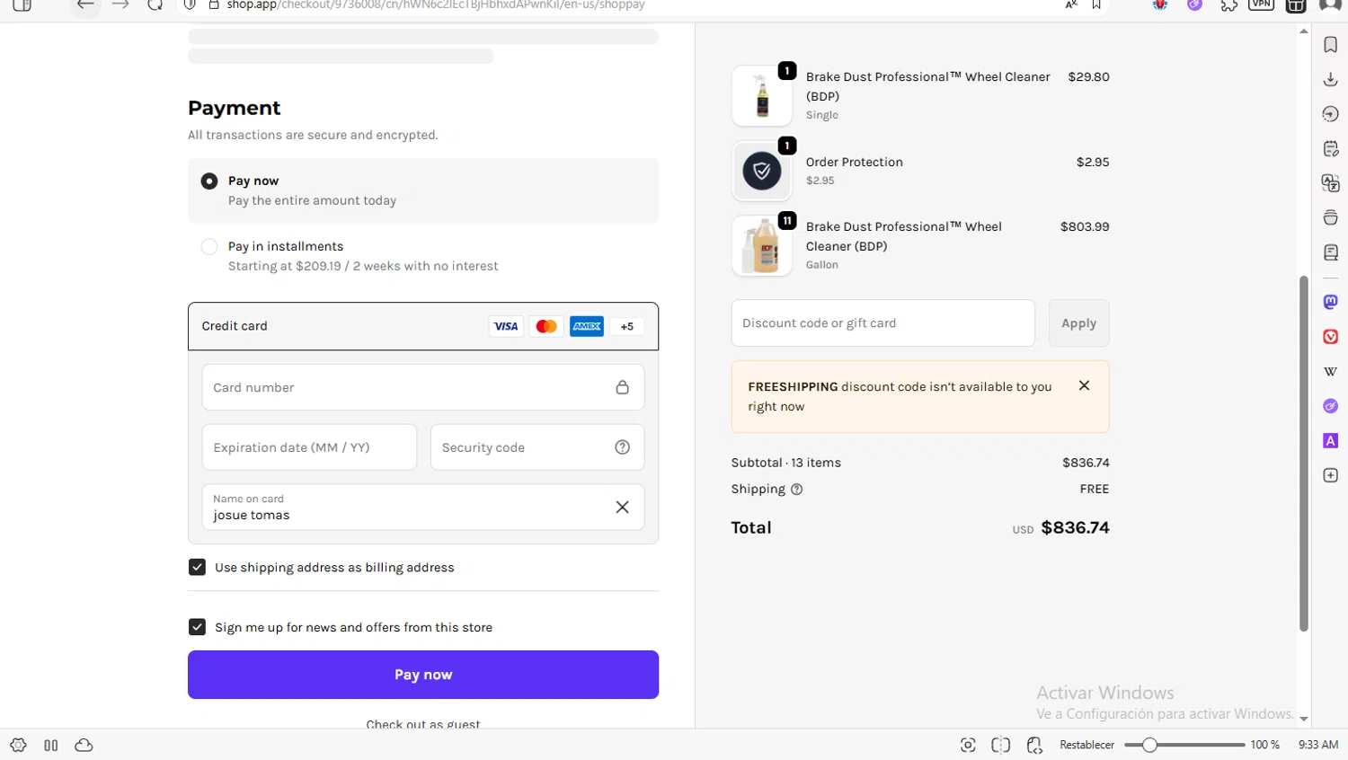Click the zoom slider in the status bar

pyautogui.click(x=1184, y=745)
